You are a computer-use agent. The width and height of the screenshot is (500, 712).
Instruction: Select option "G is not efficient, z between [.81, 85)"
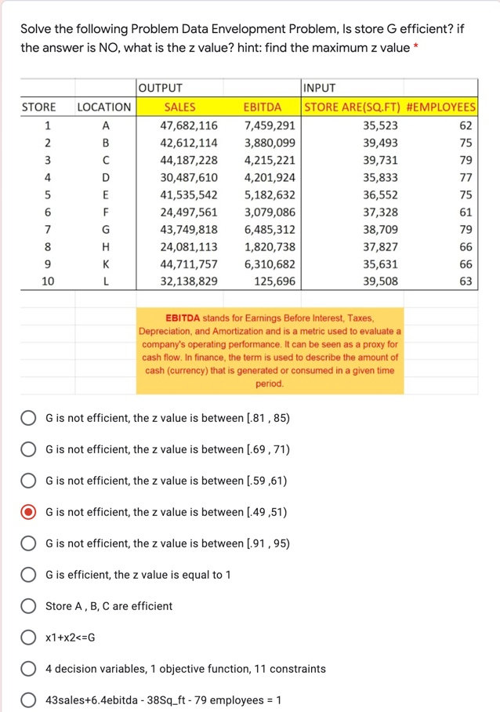pos(28,418)
